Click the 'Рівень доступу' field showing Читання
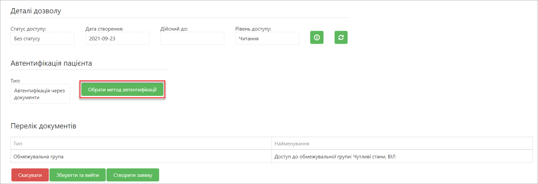The image size is (538, 184). (267, 38)
